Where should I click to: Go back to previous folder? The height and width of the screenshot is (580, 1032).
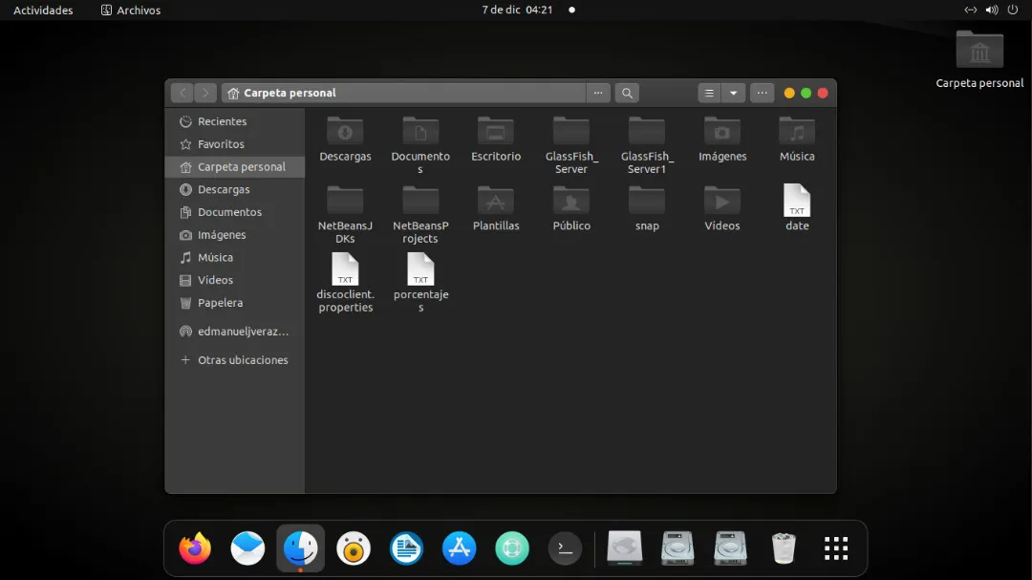point(183,93)
